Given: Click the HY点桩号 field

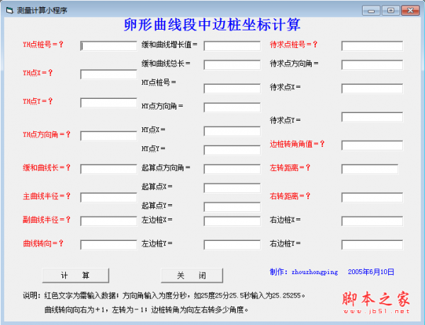Looking at the screenshot, I should point(232,88).
